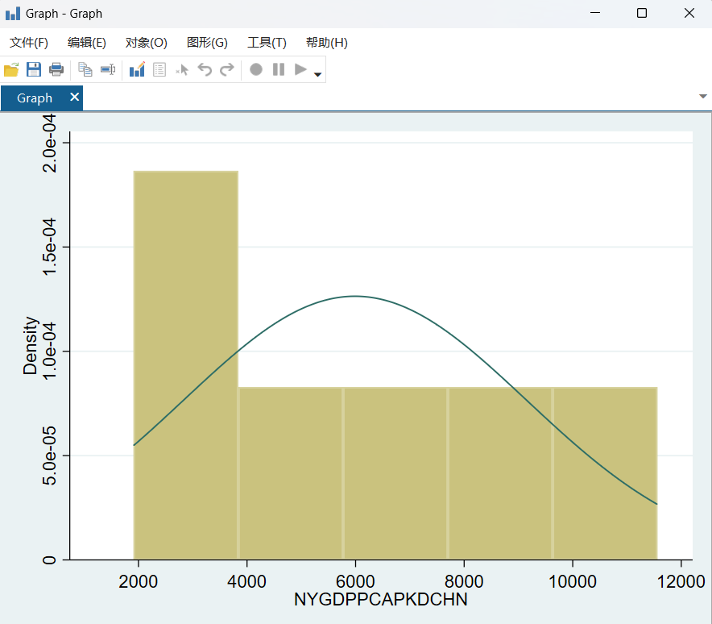Open the 图形(G) menu

tap(207, 43)
